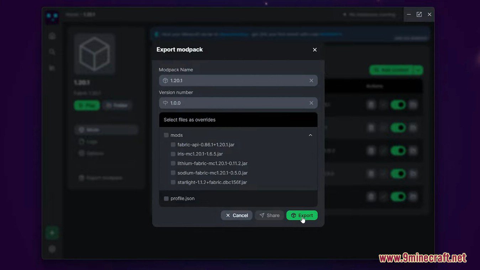Delete the third mod with trash icon

click(x=371, y=151)
